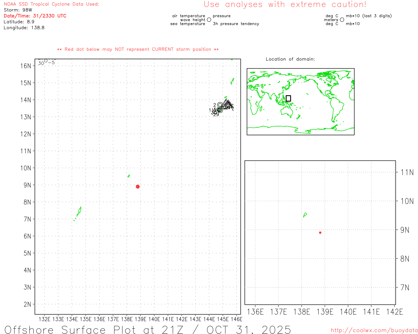Viewport: 418px width, 334px height.
Task: Click the 'Storm: 98W' text
Action: click(18, 10)
